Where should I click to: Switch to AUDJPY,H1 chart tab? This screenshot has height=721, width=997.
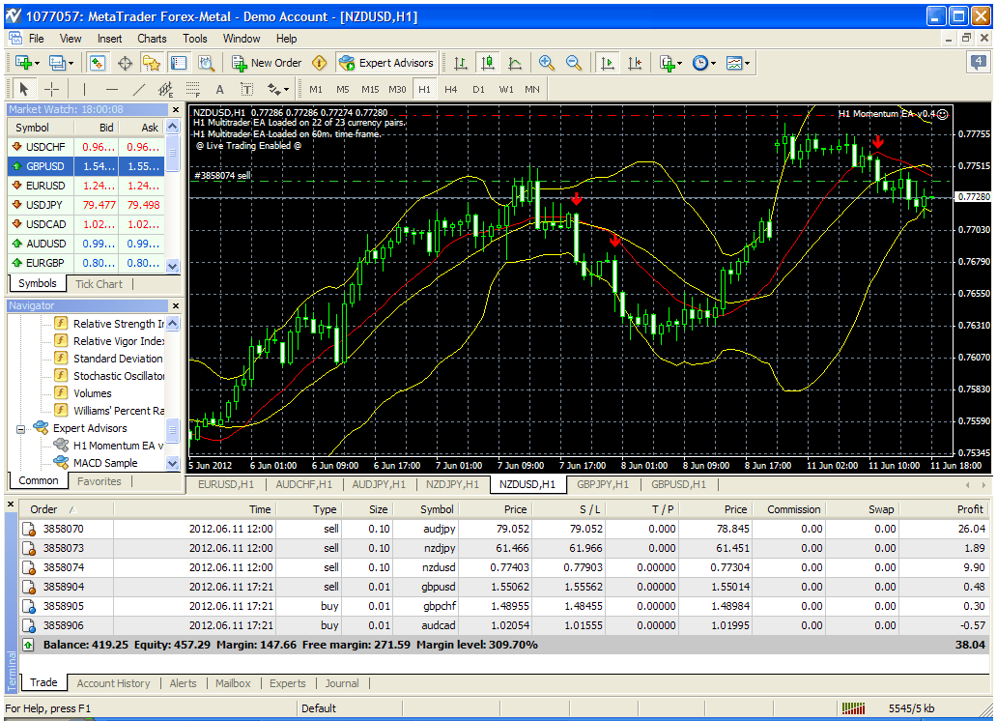(x=379, y=484)
